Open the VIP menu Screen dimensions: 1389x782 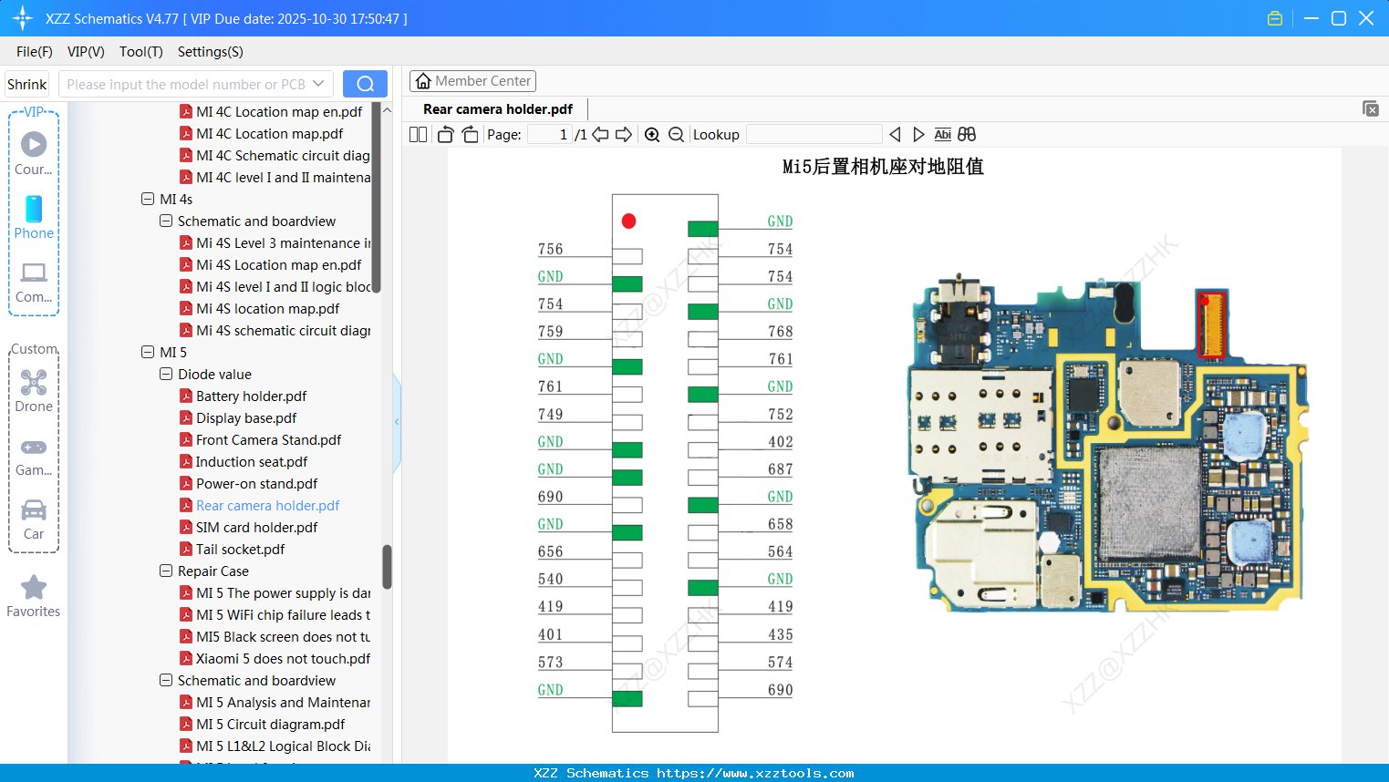[x=86, y=52]
